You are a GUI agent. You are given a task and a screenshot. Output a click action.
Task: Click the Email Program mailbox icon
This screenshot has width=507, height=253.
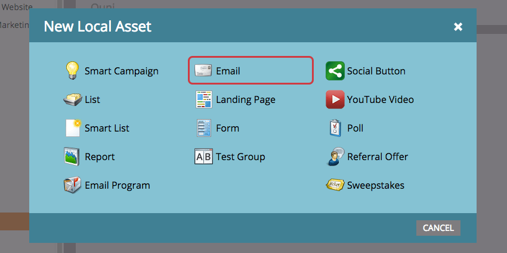click(x=73, y=185)
